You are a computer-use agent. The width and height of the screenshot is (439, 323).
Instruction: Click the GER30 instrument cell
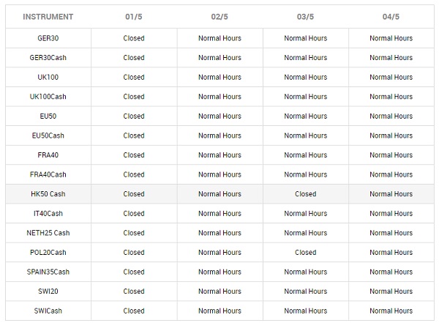(x=48, y=38)
